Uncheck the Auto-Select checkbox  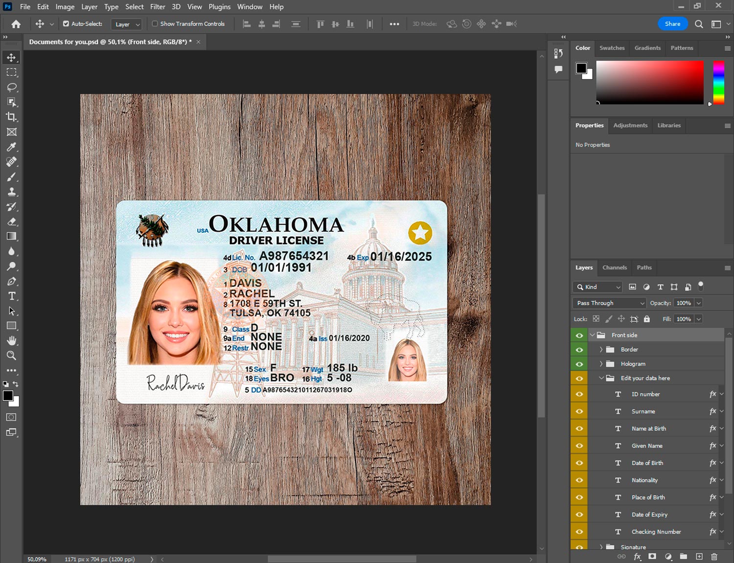pos(66,23)
